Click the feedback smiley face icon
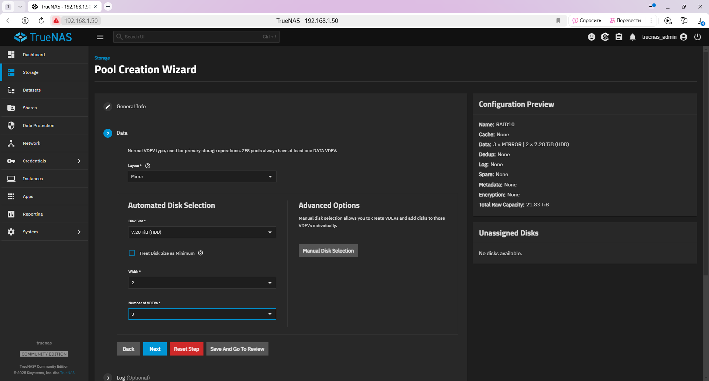The width and height of the screenshot is (709, 381). 592,37
